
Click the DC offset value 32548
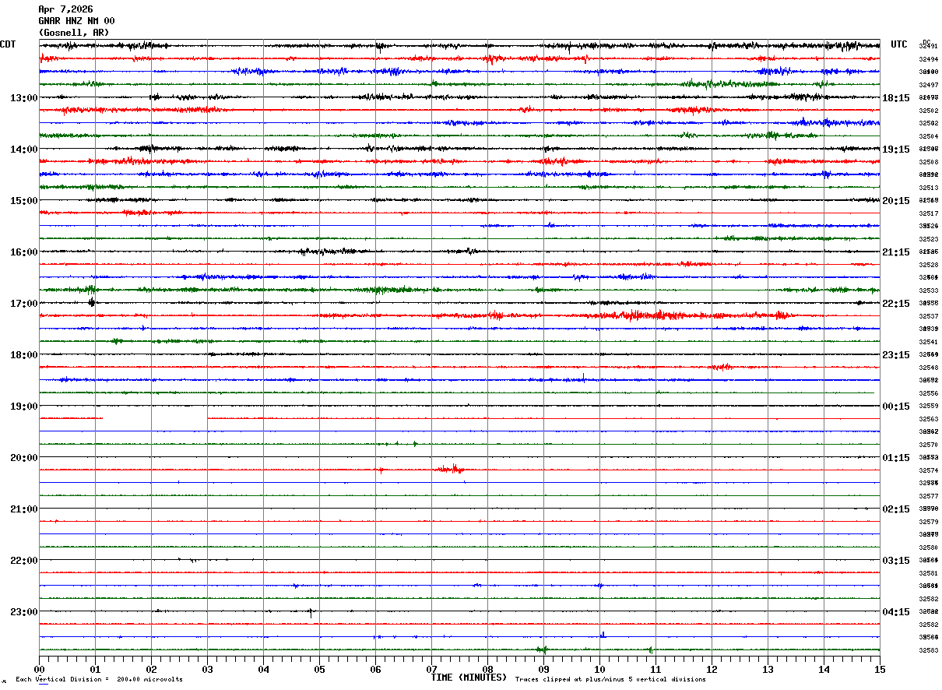(928, 368)
